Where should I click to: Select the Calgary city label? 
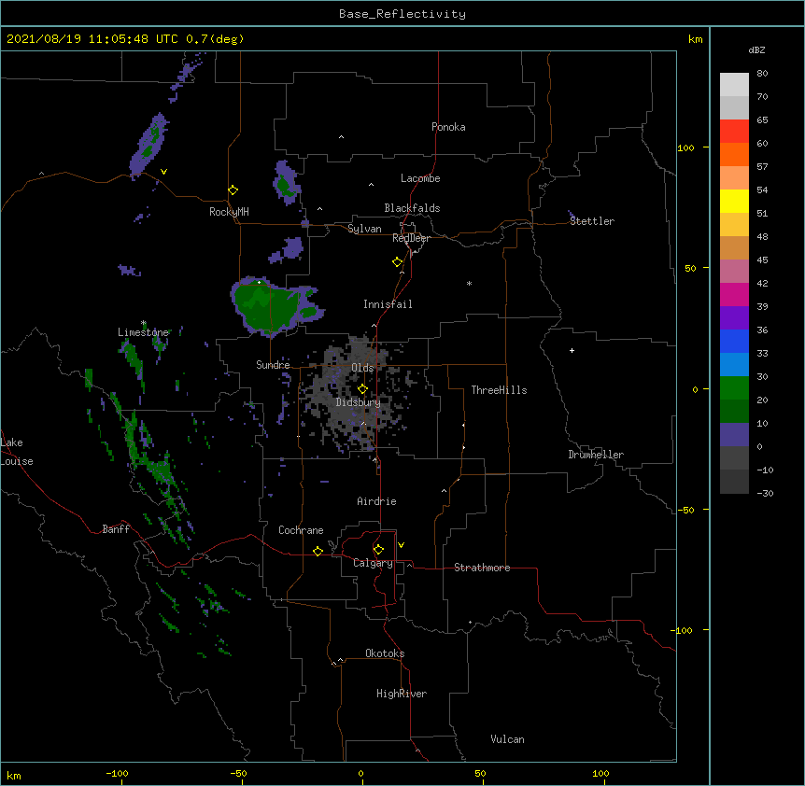pos(373,563)
